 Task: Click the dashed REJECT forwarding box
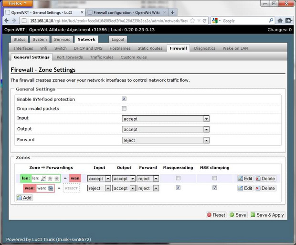tap(71, 188)
